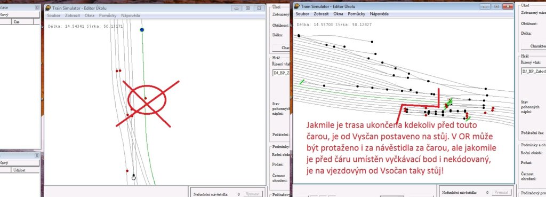Click Nový button in the time panel
Image resolution: width=546 pixels, height=197 pixels.
point(20,14)
